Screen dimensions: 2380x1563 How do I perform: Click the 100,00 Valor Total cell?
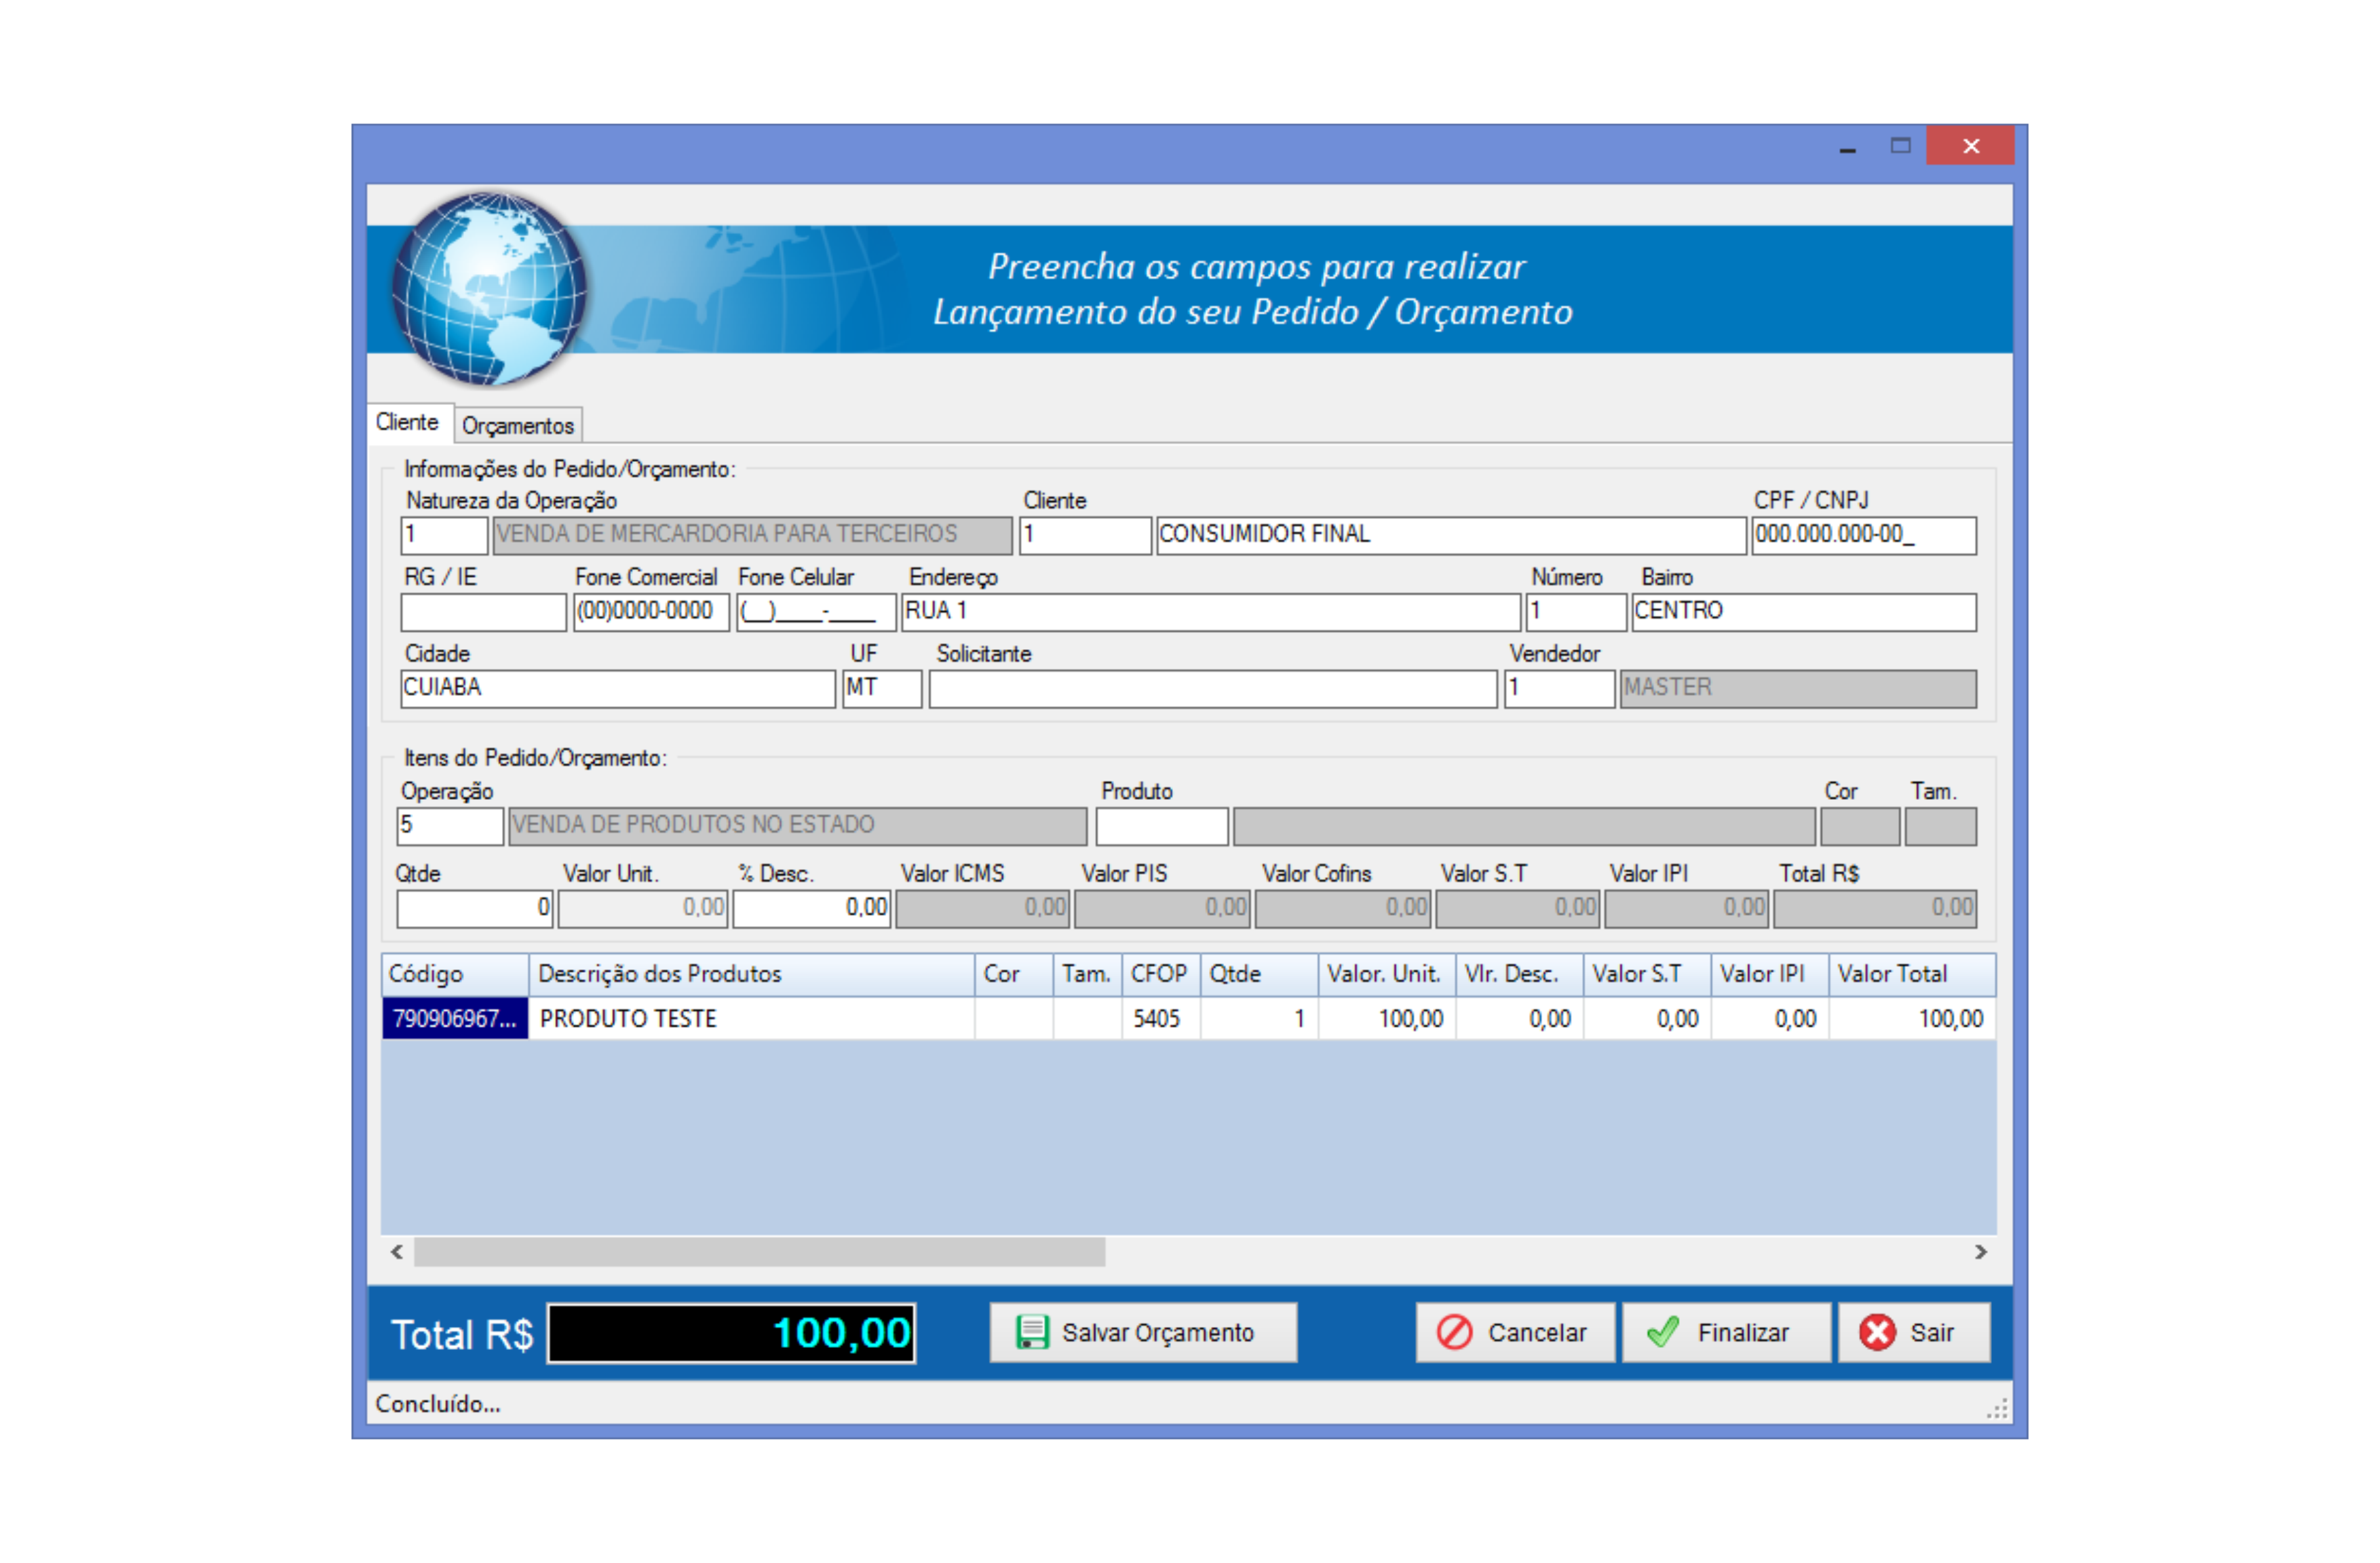coord(1912,1018)
